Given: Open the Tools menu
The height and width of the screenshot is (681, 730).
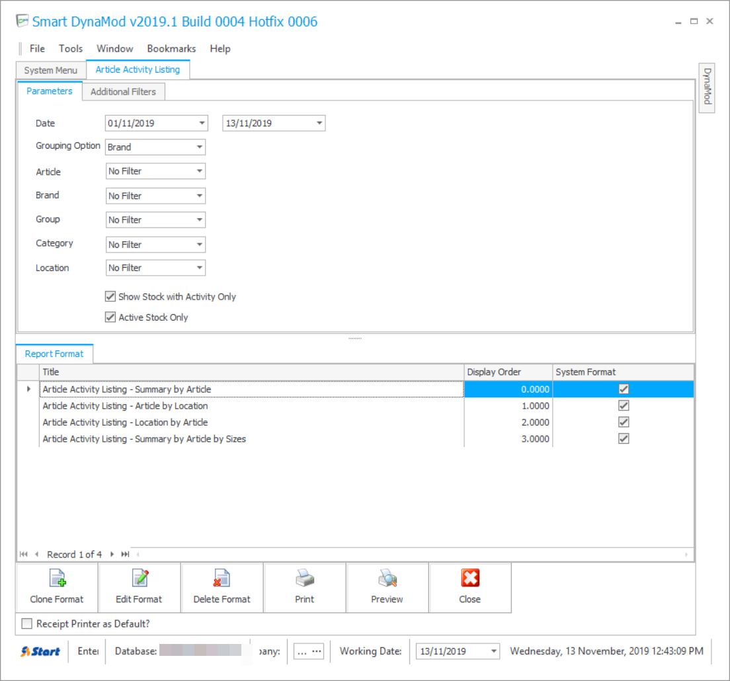Looking at the screenshot, I should [x=71, y=48].
